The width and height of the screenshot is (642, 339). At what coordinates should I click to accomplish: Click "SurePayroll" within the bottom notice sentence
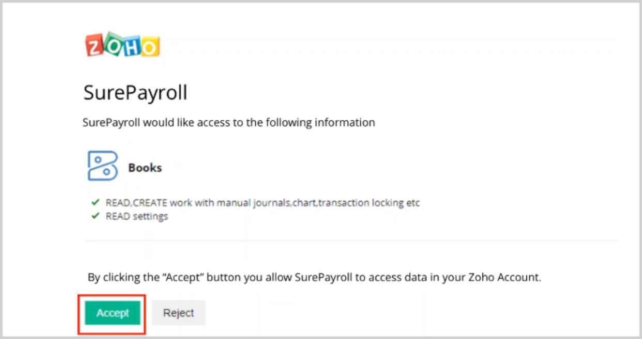pyautogui.click(x=323, y=277)
